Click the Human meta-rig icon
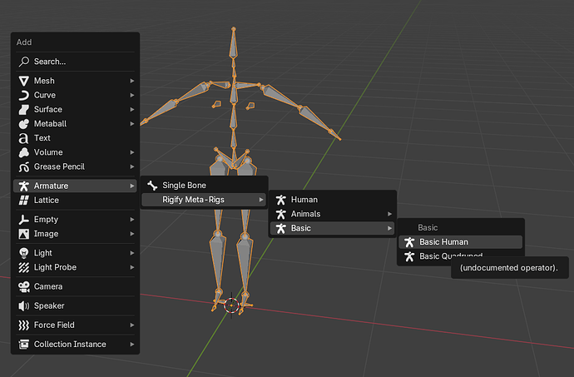This screenshot has height=377, width=574. [281, 200]
